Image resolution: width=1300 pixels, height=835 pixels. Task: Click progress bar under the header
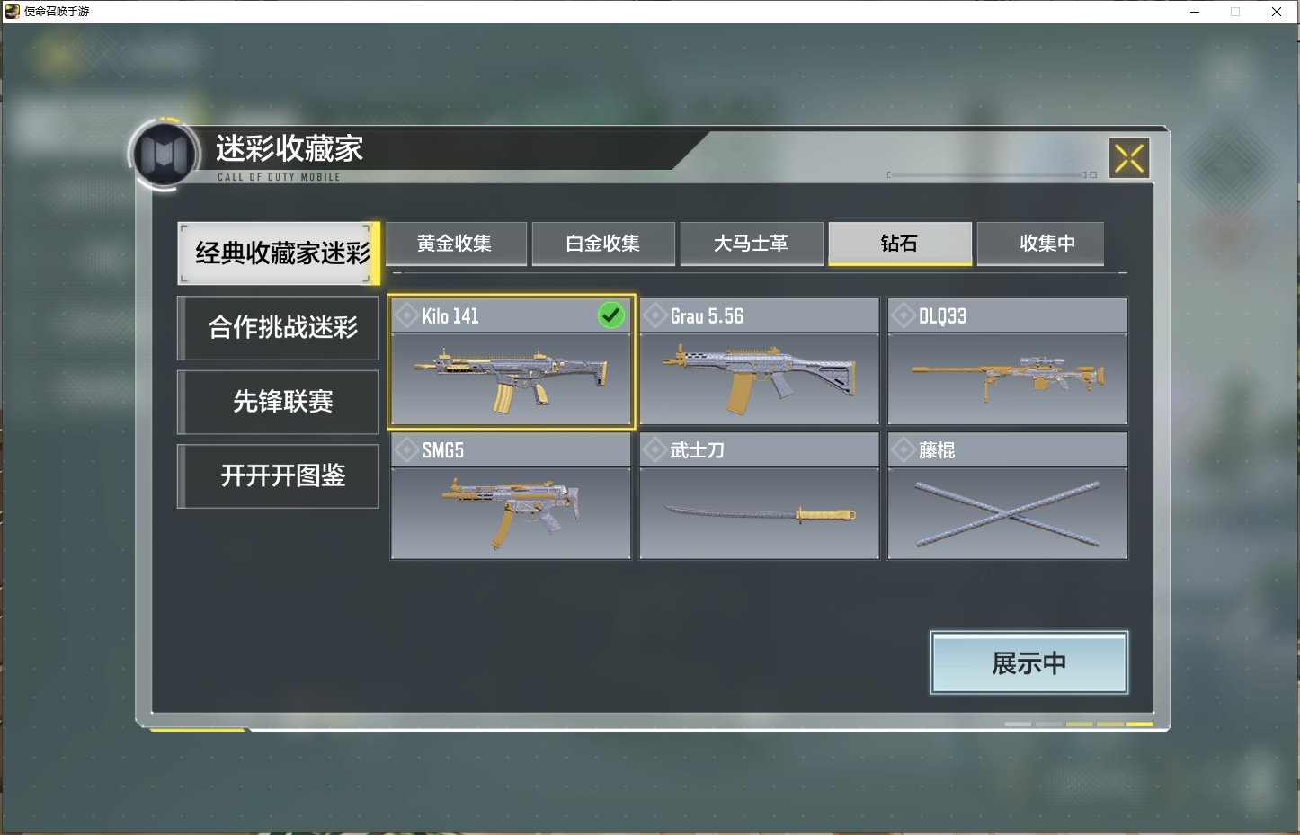[x=986, y=174]
